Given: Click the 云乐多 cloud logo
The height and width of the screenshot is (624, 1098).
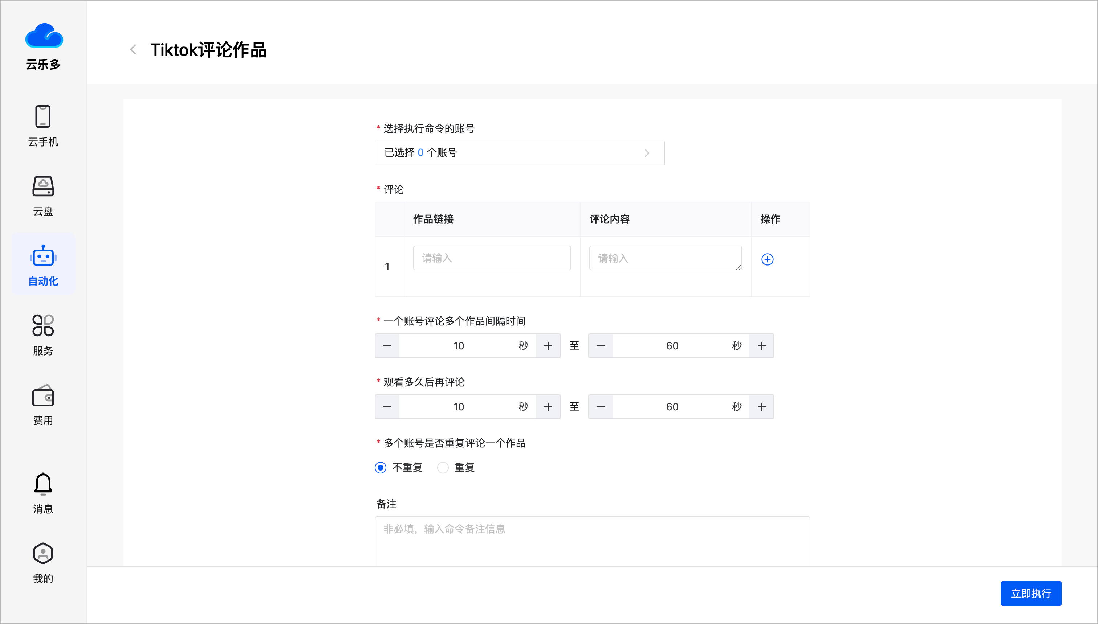Looking at the screenshot, I should (44, 36).
